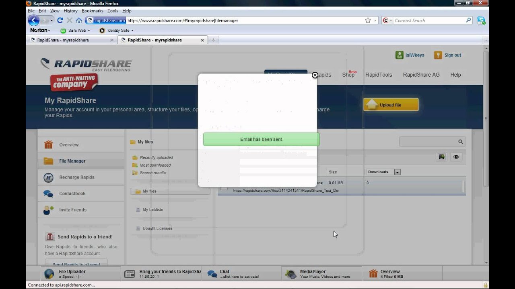Screen dimensions: 515x289
Task: Select the Most downloaded folder
Action: tap(155, 165)
